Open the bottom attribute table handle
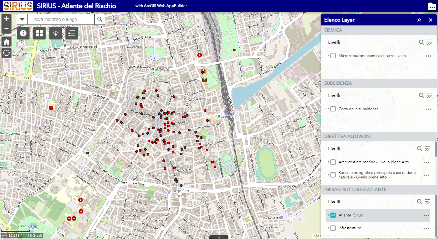Screen dimensions: 438x239 [219, 237]
